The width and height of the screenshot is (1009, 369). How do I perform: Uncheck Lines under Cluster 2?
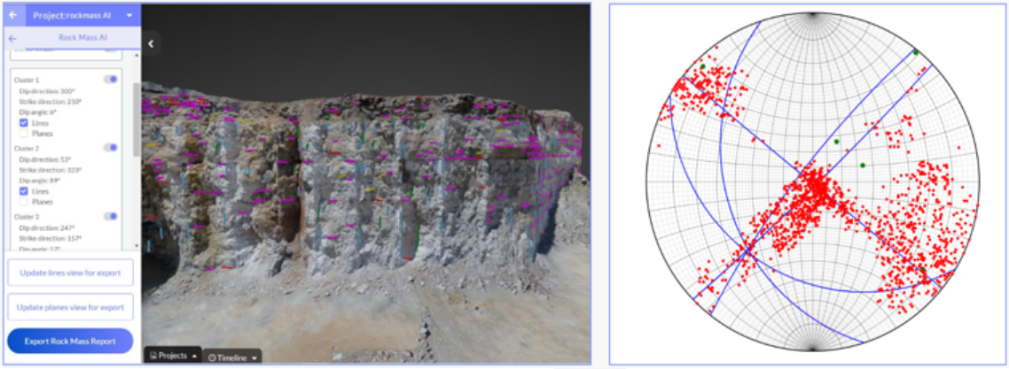24,191
